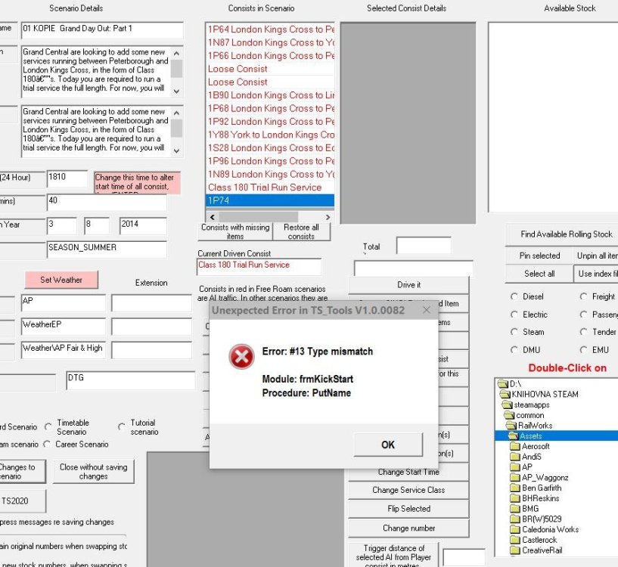The height and width of the screenshot is (567, 618).
Task: Select the Diesel radio button
Action: [515, 297]
